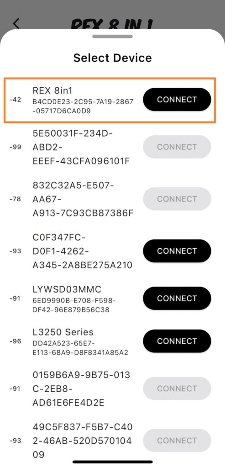The width and height of the screenshot is (225, 468).
Task: Select the LYWSD03MMC device name
Action: click(x=67, y=289)
